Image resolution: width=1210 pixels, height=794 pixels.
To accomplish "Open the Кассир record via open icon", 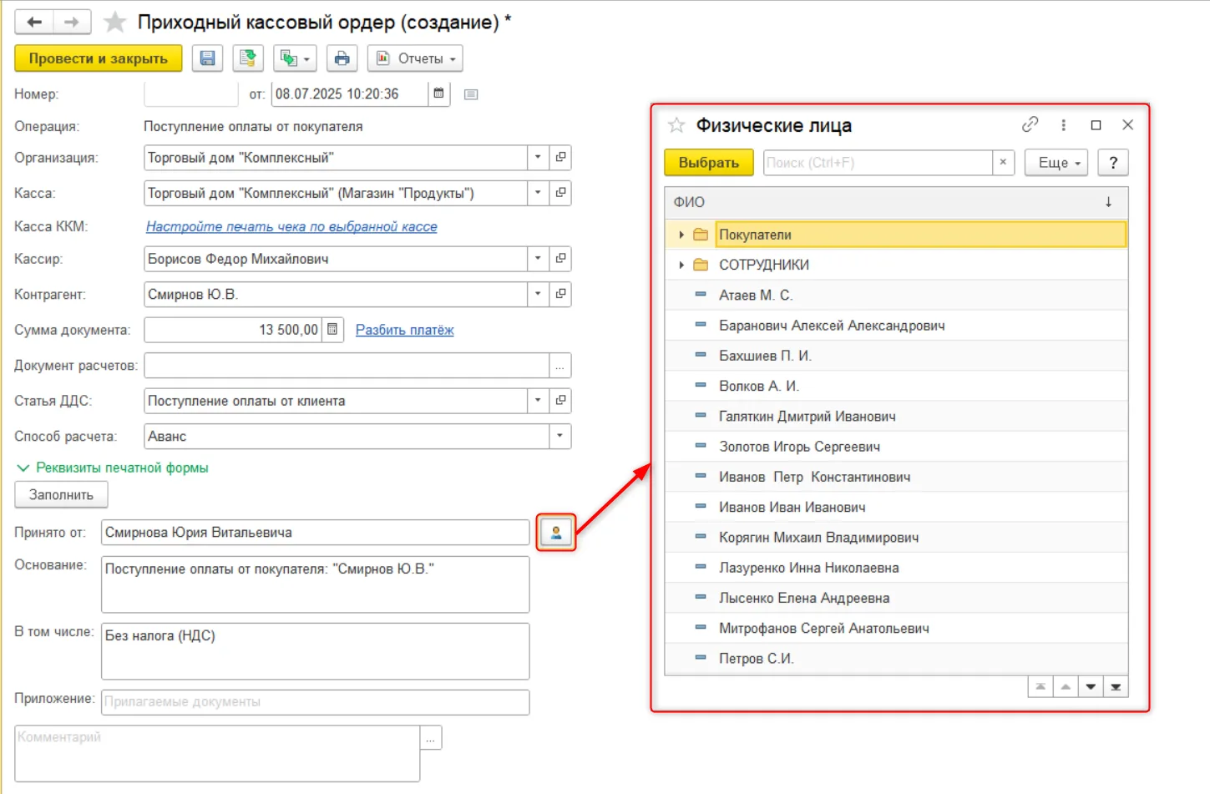I will tap(561, 259).
